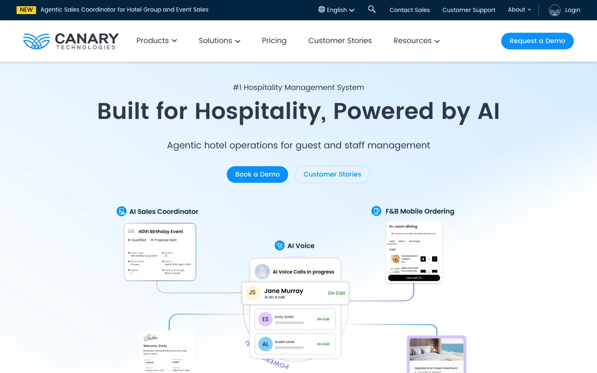The width and height of the screenshot is (597, 373).
Task: Click the 40th Birthday Event card
Action: coord(160,252)
